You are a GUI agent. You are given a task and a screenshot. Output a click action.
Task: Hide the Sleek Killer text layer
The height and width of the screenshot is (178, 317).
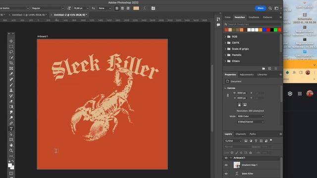point(226,174)
